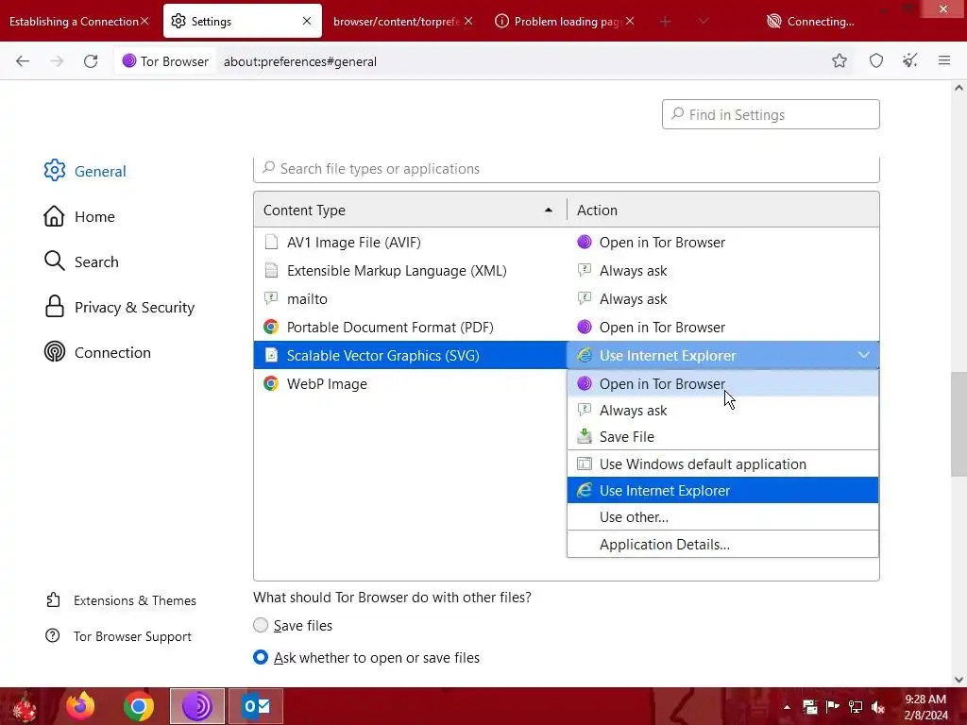Click the muted volume tray icon
This screenshot has height=725, width=967.
[x=878, y=707]
